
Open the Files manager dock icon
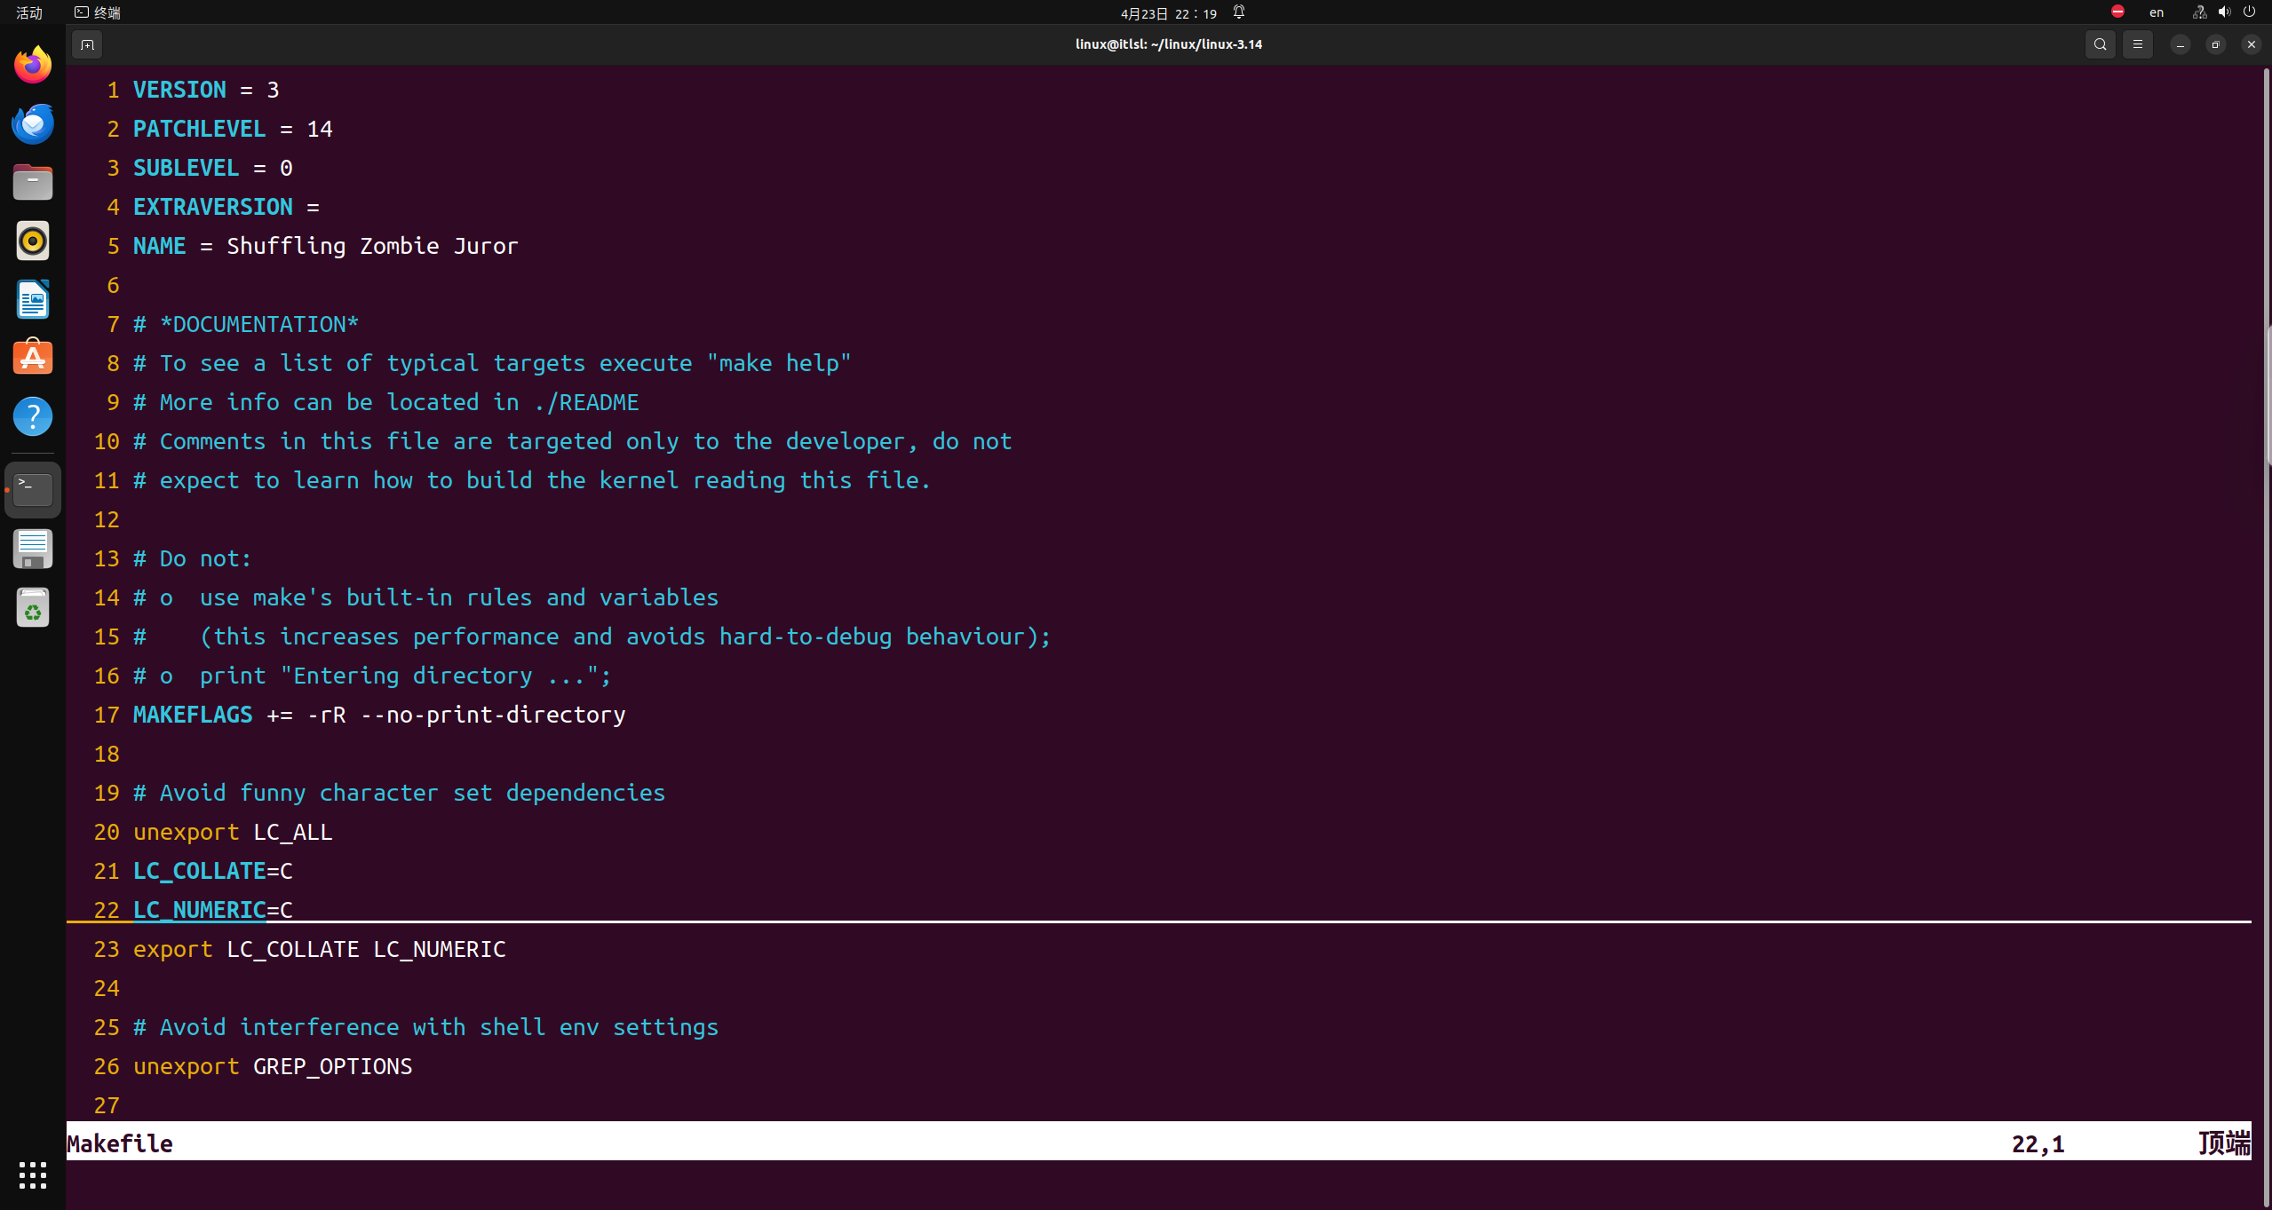(33, 182)
